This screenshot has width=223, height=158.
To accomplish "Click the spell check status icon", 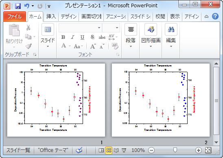I will coord(79,150).
